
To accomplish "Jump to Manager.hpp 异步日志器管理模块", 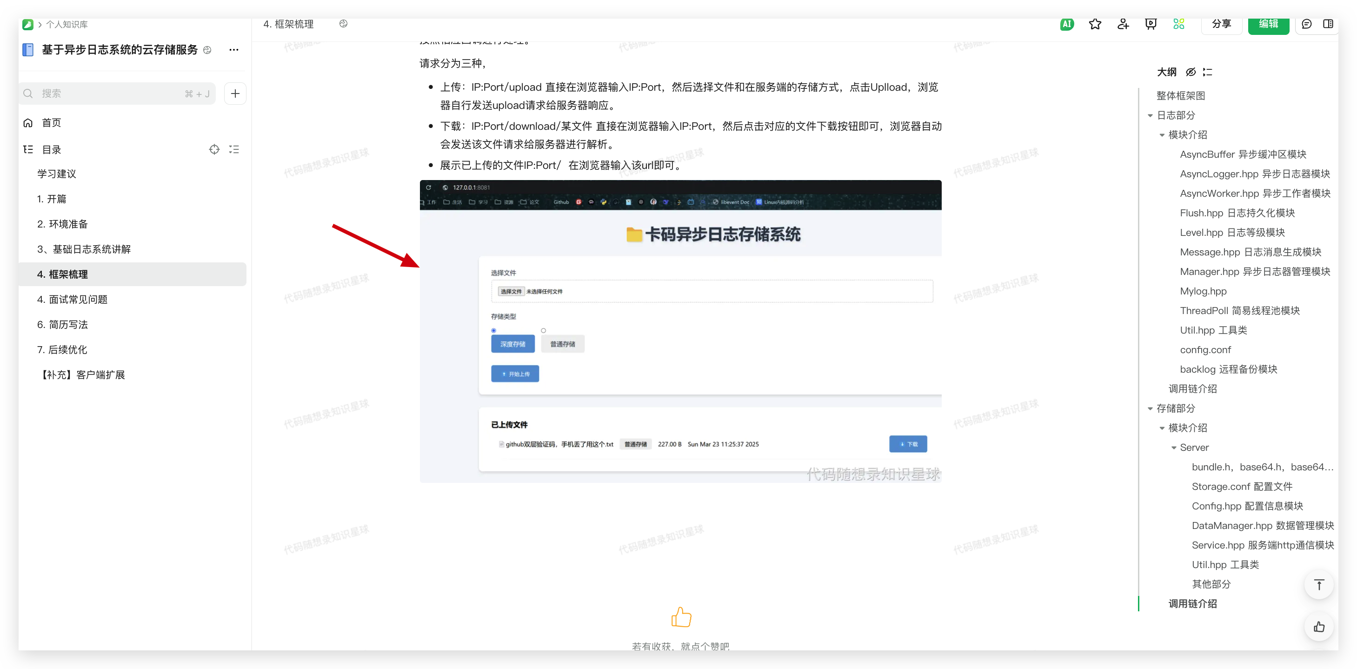I will (1255, 272).
